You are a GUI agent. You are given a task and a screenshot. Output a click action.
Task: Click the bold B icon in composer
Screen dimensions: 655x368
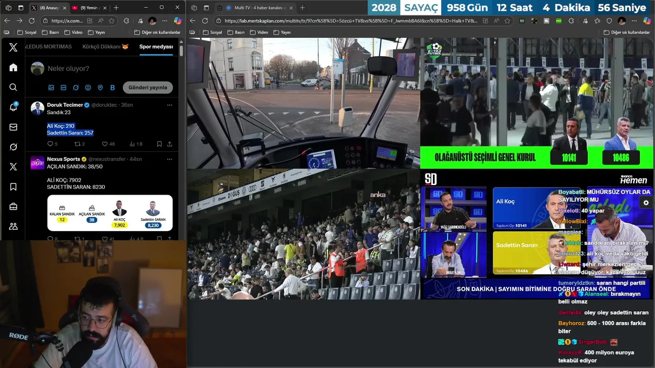point(113,87)
